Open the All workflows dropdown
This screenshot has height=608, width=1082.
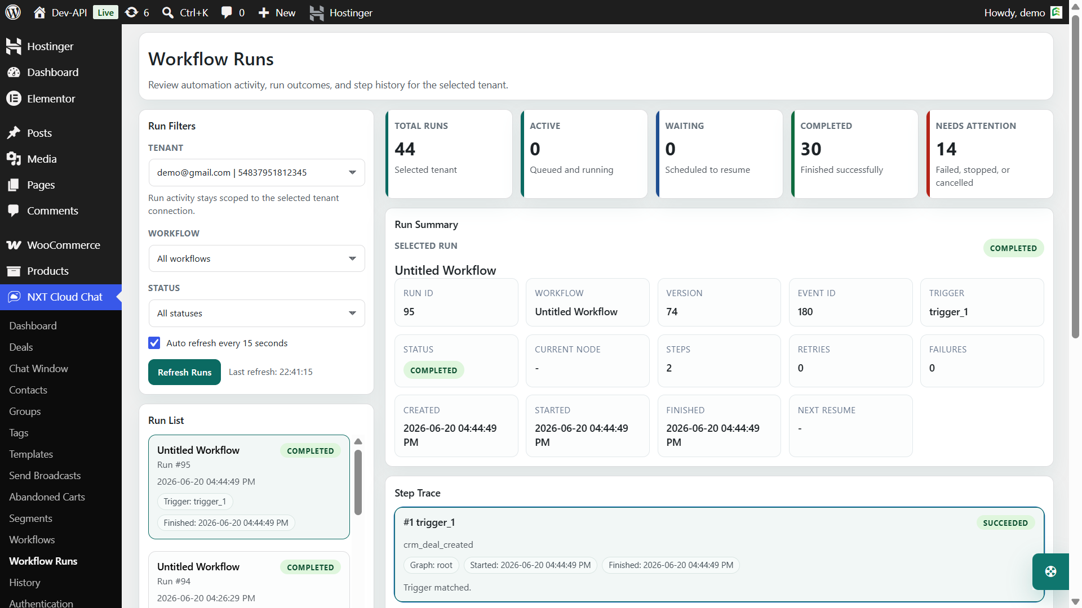coord(256,258)
